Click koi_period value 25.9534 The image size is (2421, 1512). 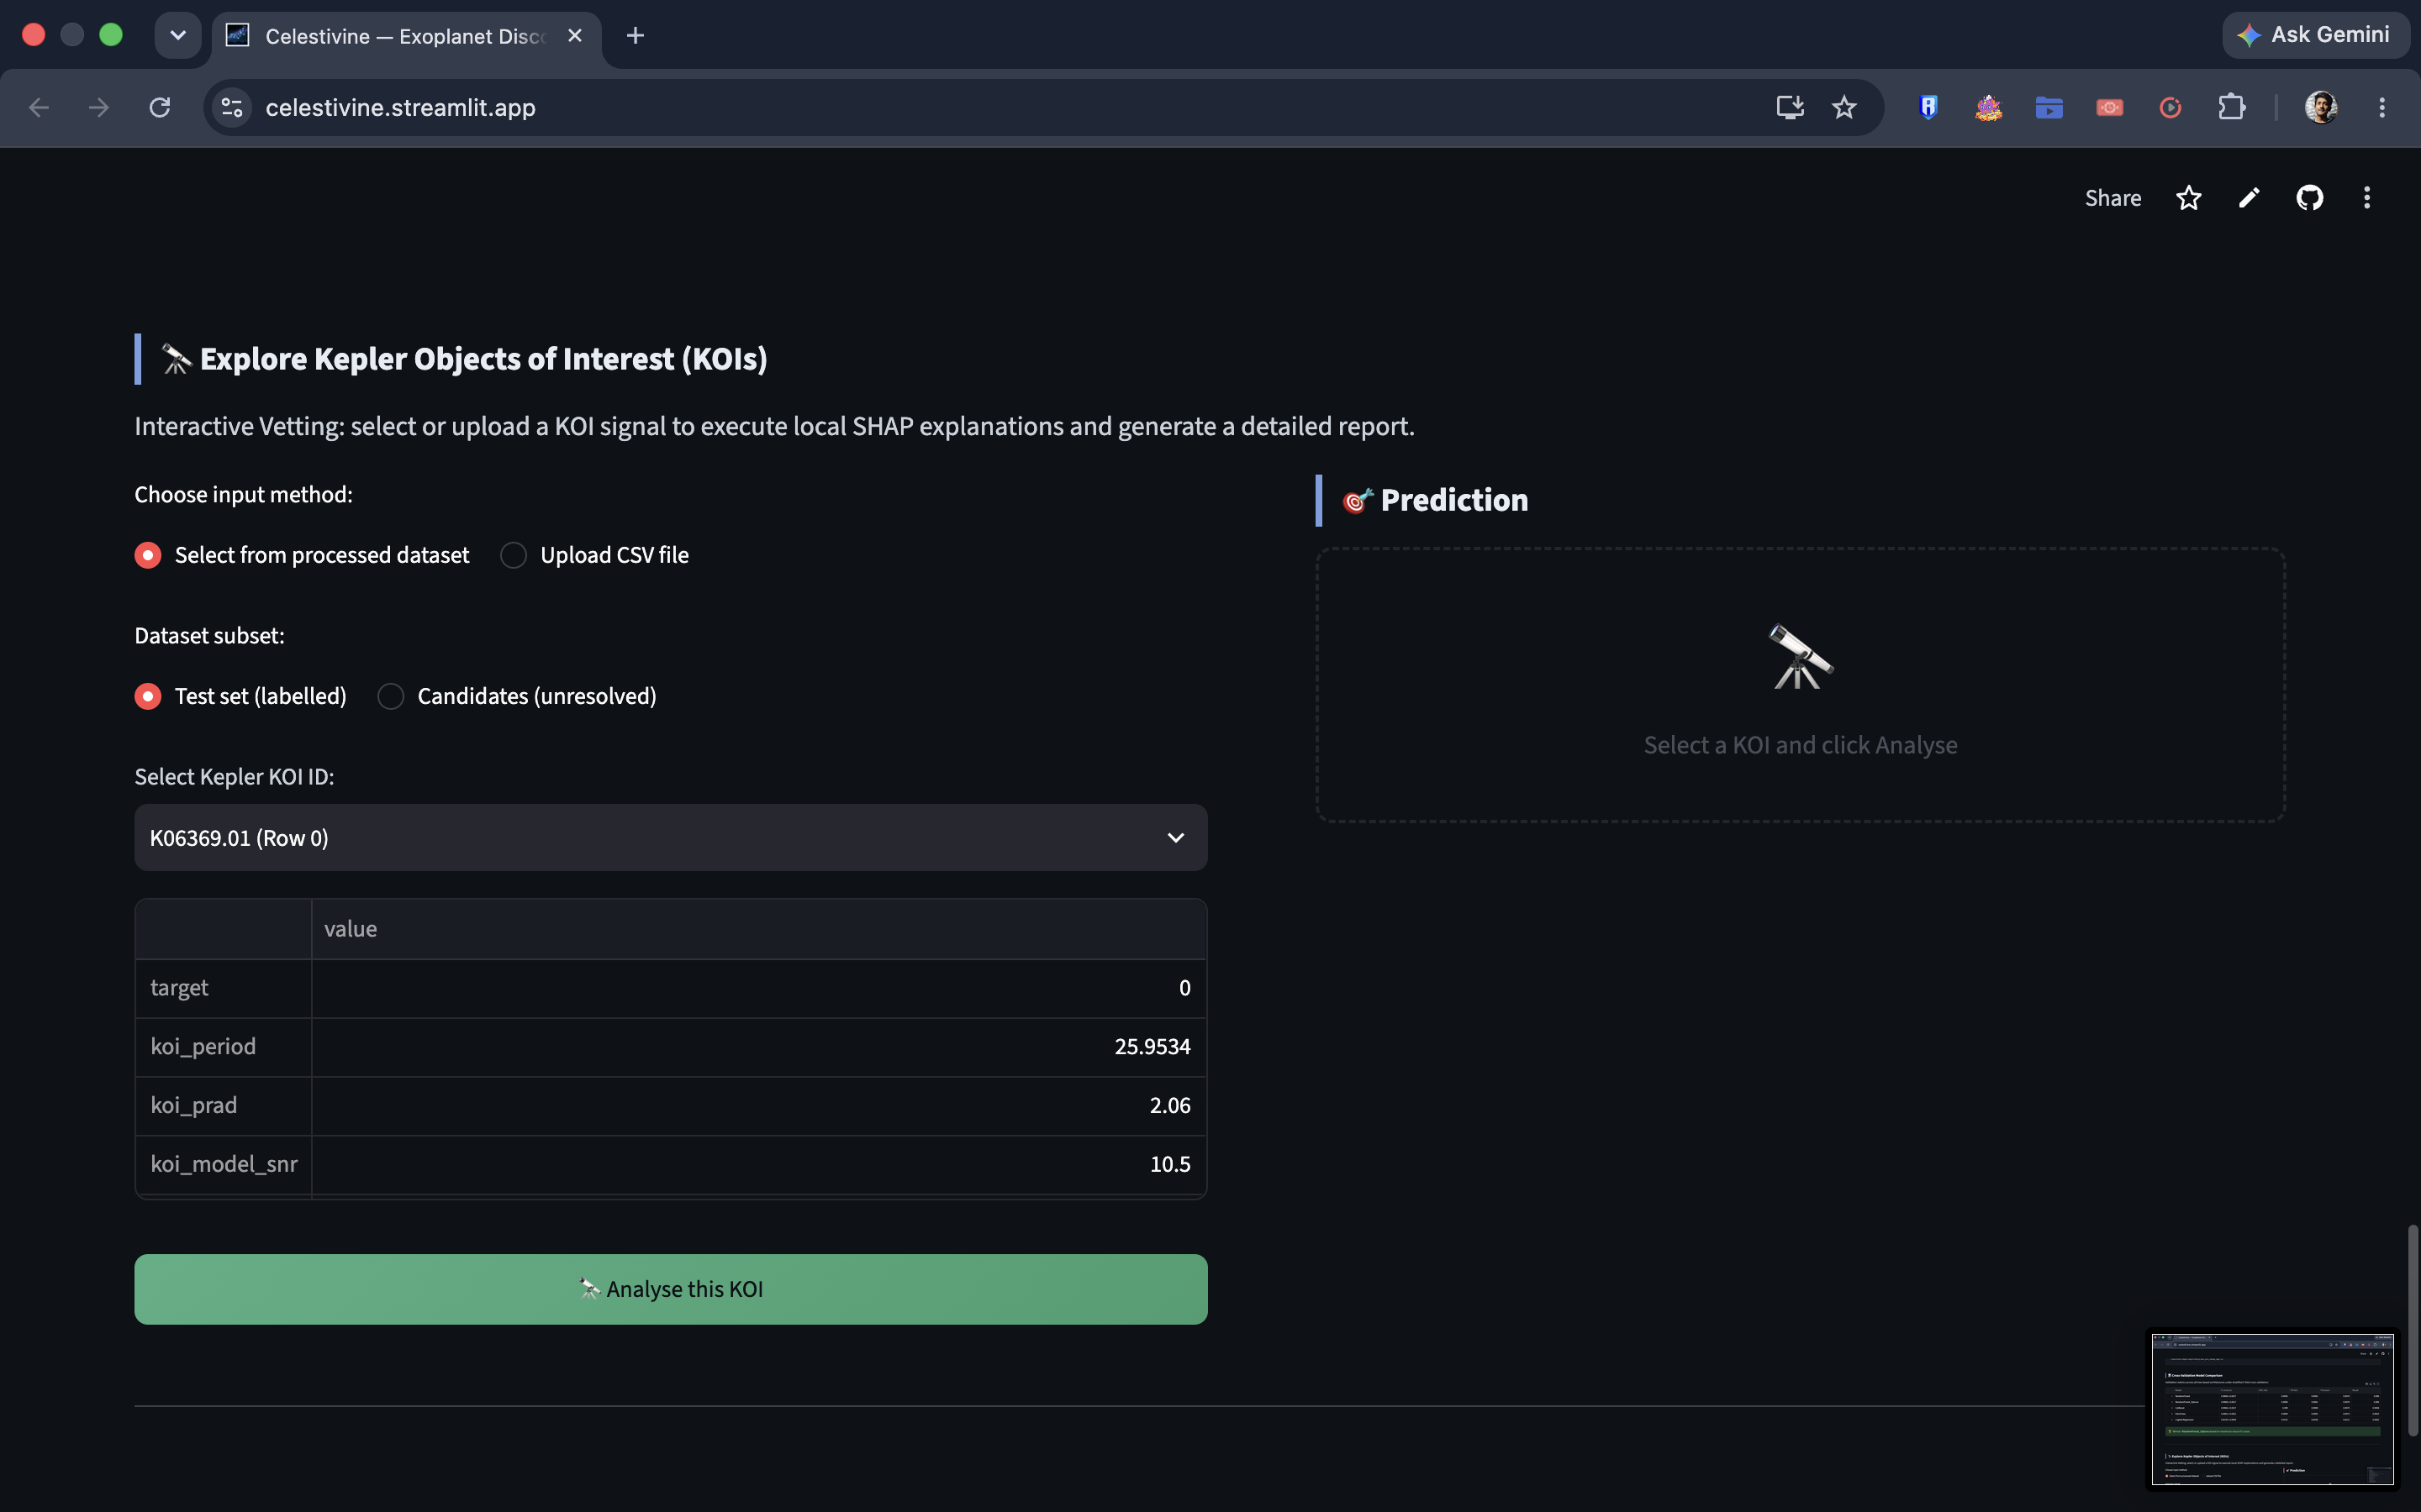1152,1047
